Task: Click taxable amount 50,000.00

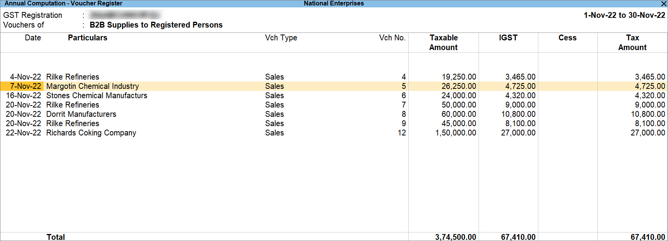Action: (459, 105)
